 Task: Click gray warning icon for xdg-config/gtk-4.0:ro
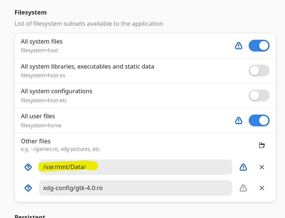243,188
